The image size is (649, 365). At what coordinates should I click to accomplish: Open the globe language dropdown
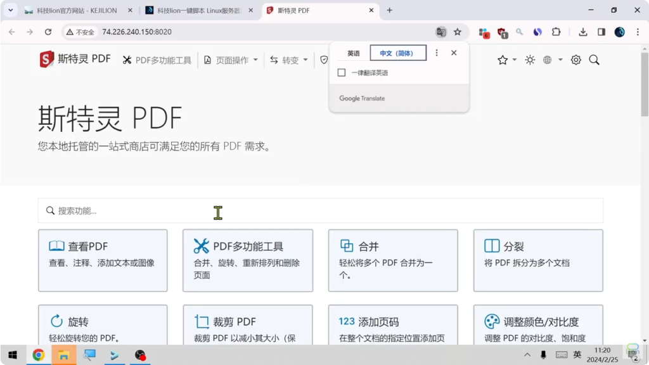(x=552, y=60)
